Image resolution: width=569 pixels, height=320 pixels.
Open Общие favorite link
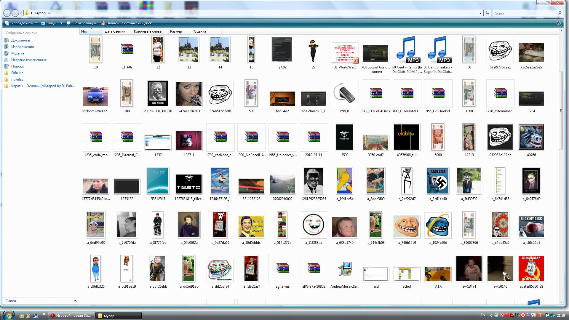click(x=17, y=73)
